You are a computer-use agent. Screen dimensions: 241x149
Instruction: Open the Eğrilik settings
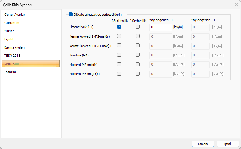(x=9, y=39)
